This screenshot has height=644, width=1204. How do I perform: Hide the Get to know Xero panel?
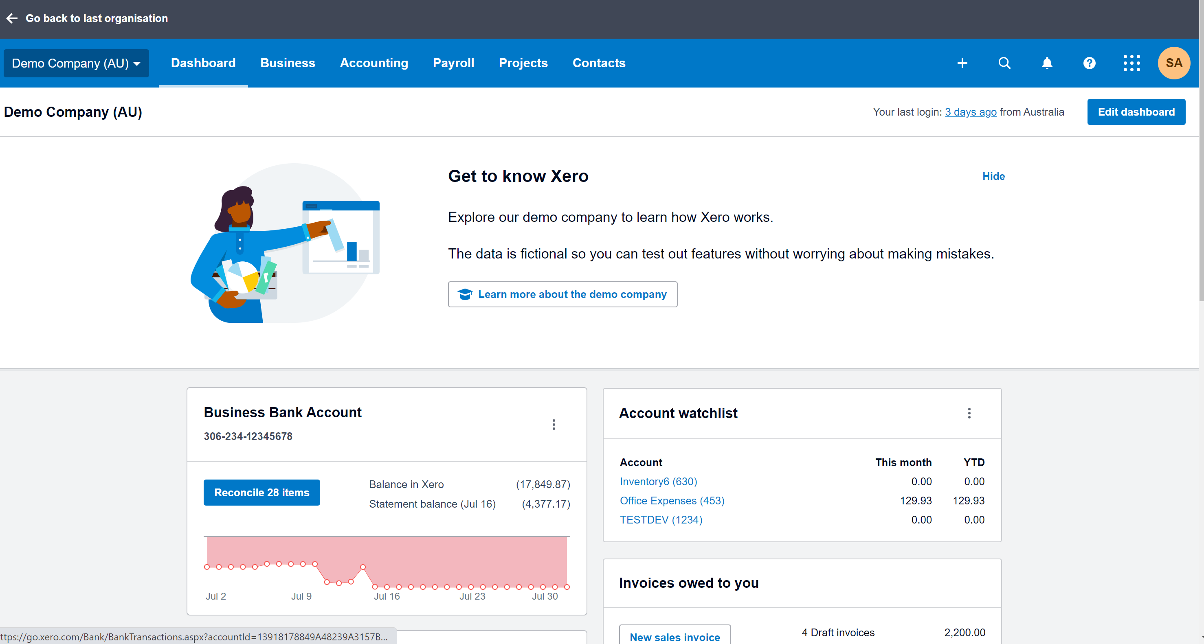(x=993, y=176)
